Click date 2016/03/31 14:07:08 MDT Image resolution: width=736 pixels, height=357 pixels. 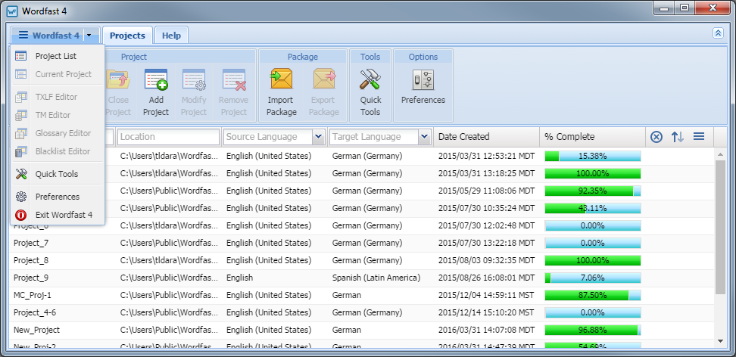(x=486, y=330)
